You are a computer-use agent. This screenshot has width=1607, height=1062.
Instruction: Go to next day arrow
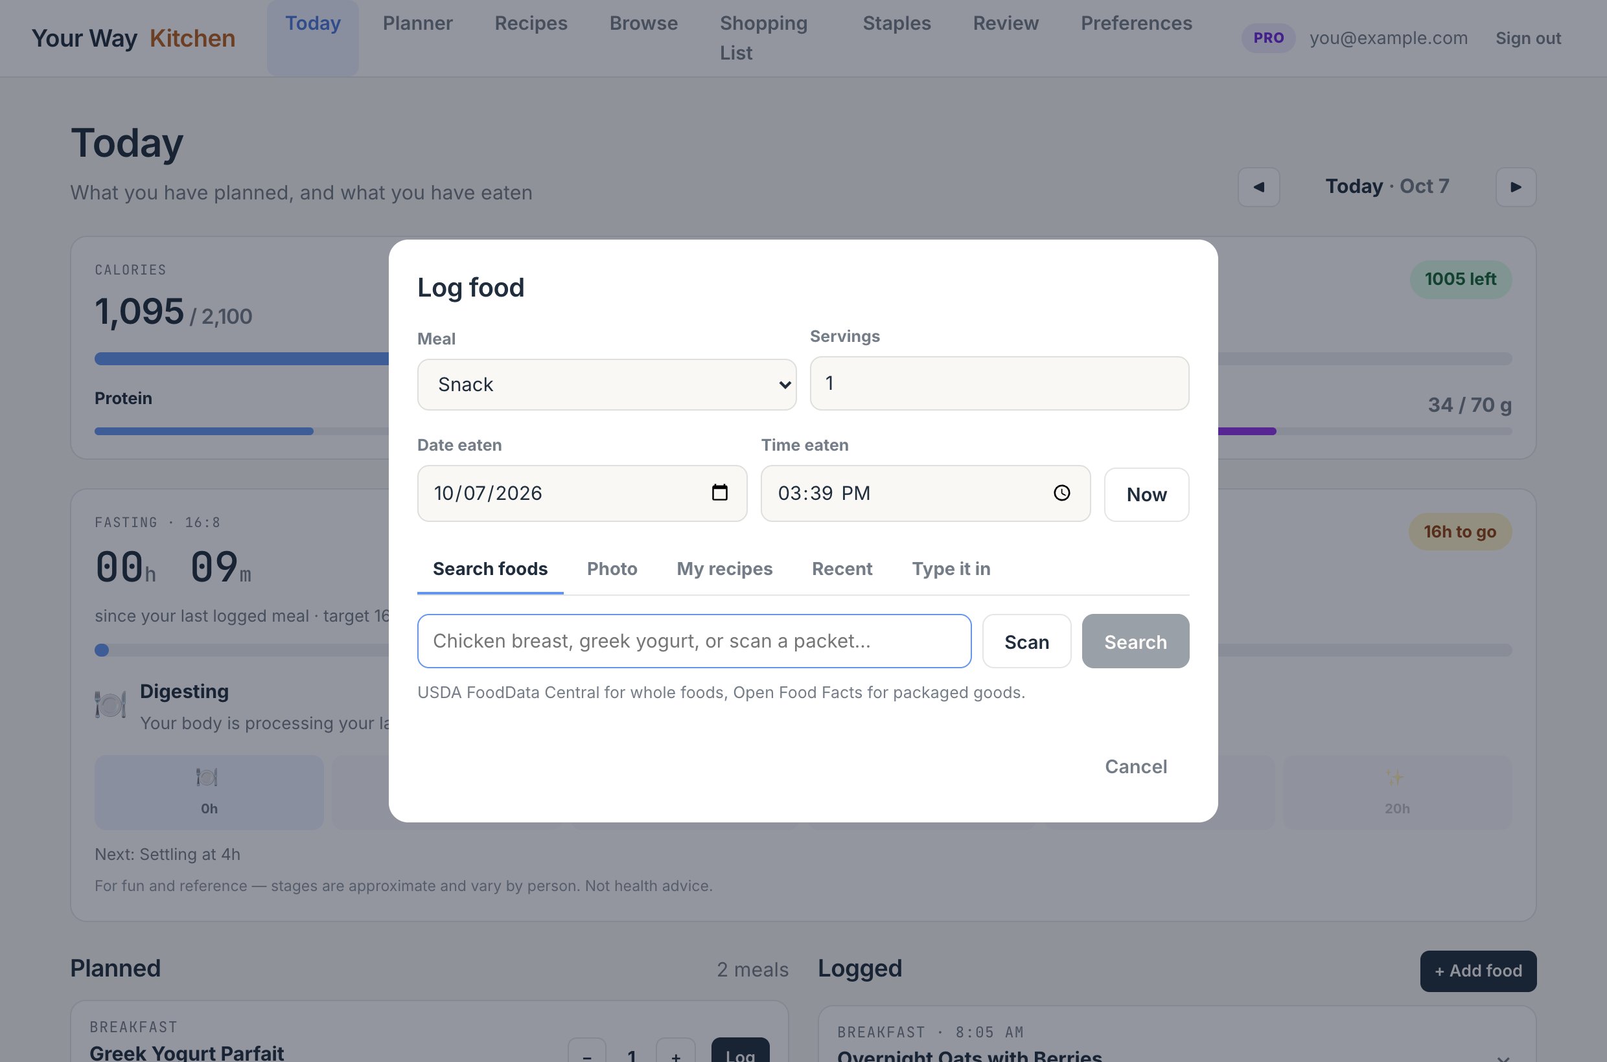pyautogui.click(x=1516, y=187)
